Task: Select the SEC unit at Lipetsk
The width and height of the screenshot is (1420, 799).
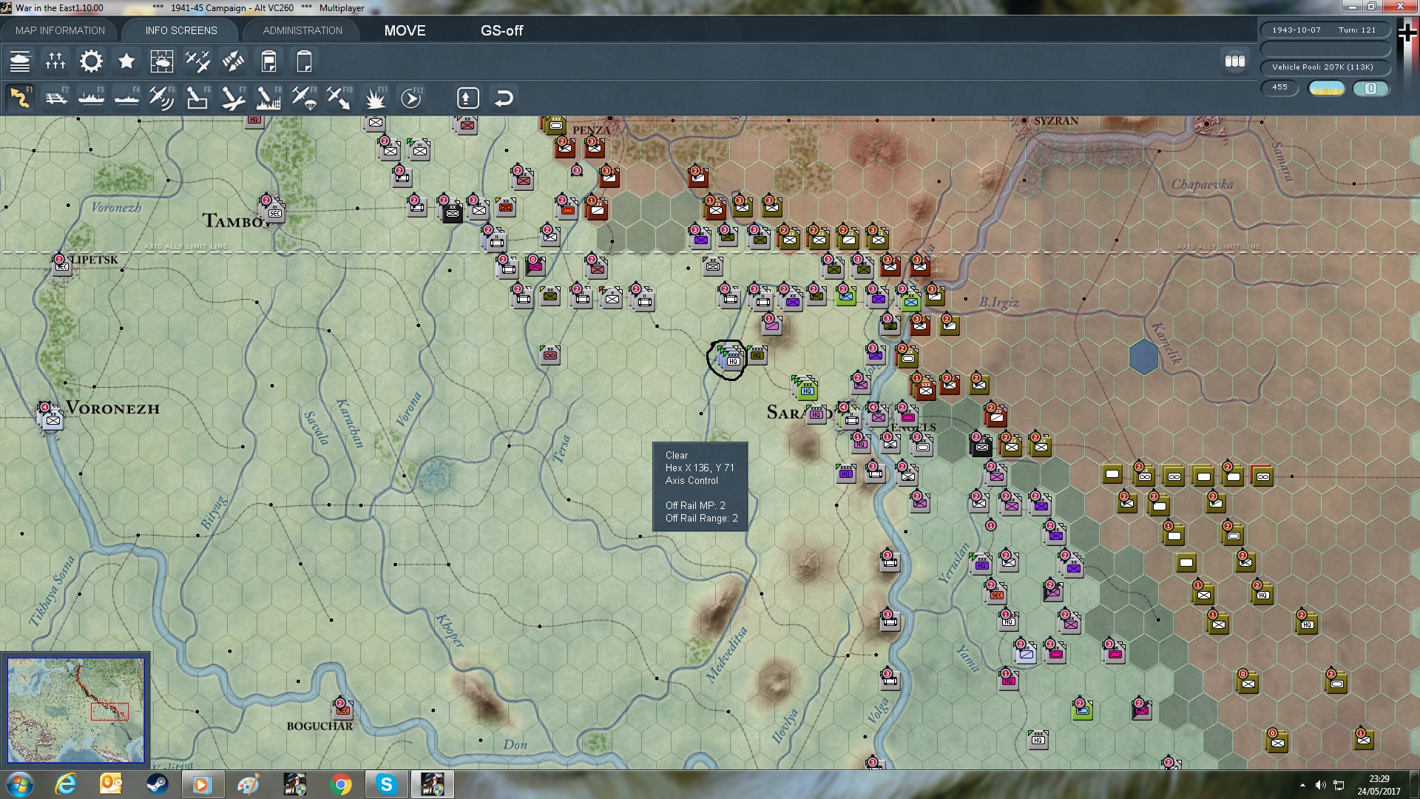Action: (x=61, y=264)
